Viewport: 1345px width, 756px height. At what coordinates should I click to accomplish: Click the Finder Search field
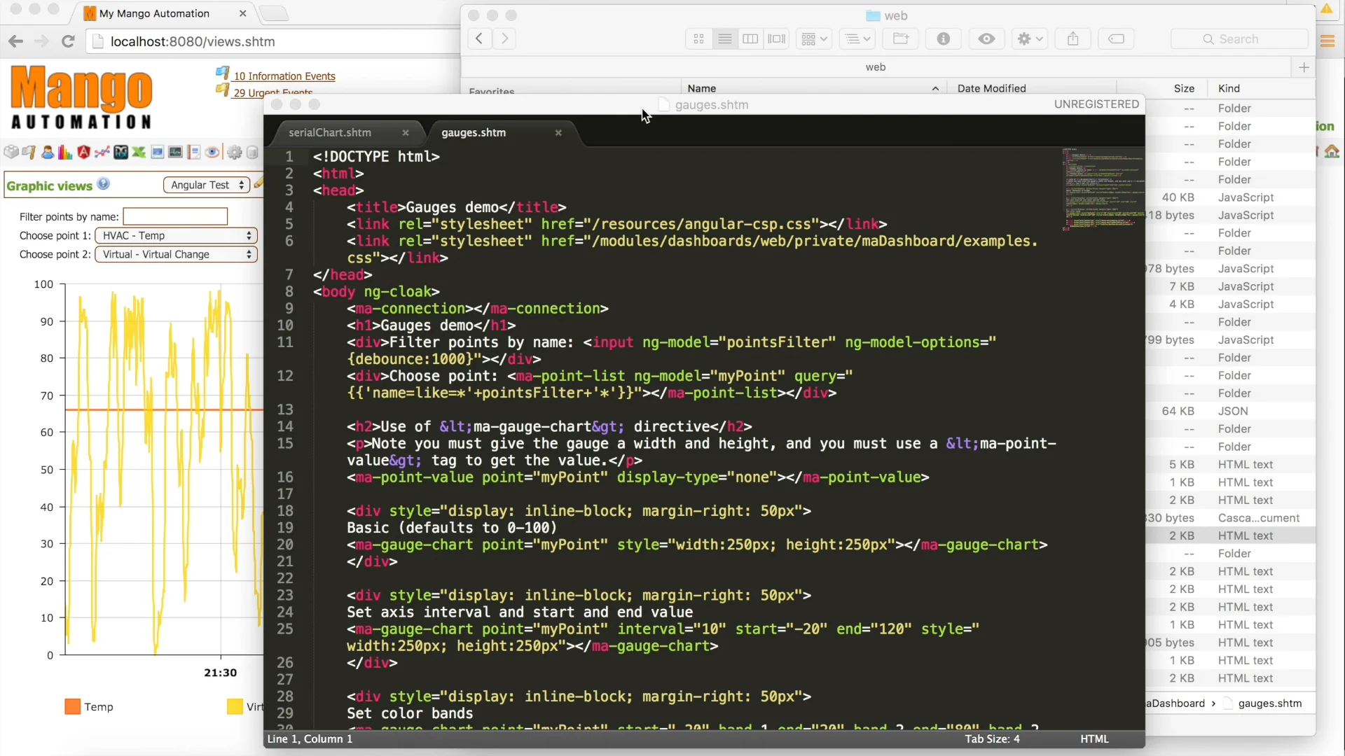point(1239,39)
